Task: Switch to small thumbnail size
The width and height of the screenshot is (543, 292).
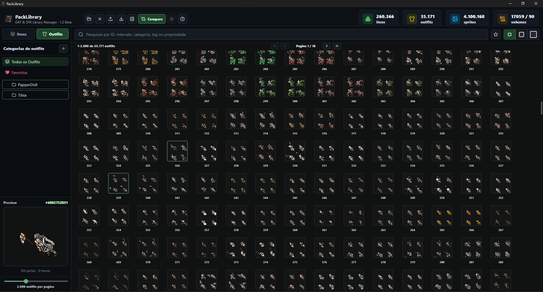Action: (510, 34)
